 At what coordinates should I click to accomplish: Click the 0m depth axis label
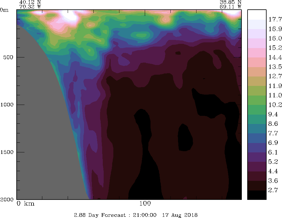pos(4,10)
